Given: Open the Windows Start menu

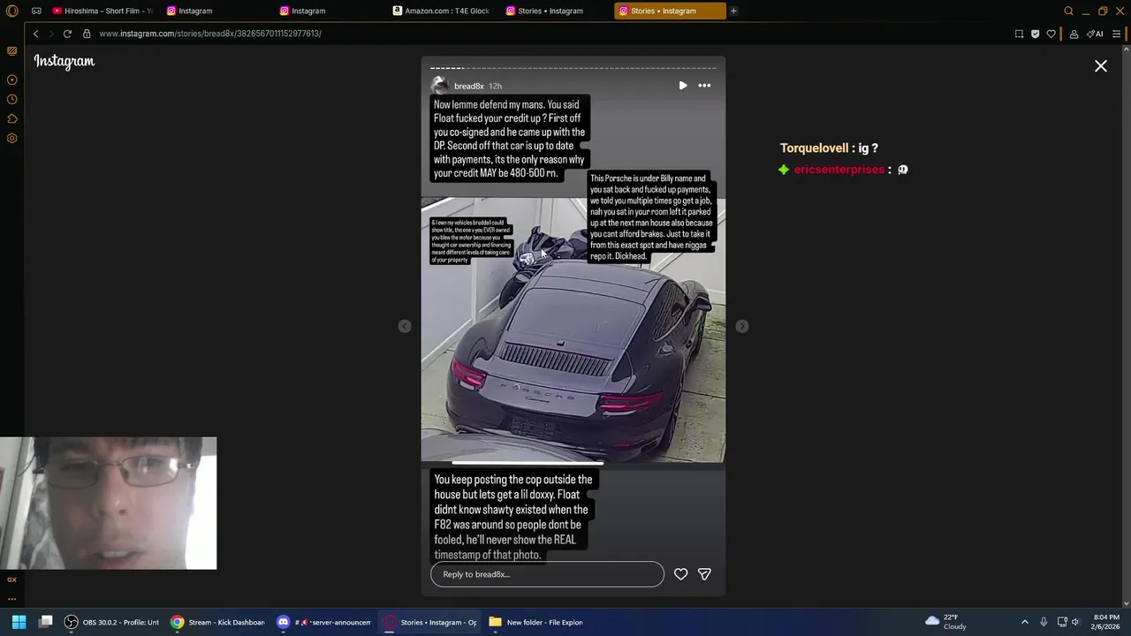Looking at the screenshot, I should 19,622.
